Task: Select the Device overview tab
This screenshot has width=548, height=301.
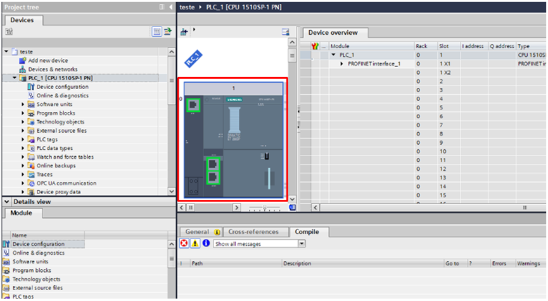Action: click(333, 32)
